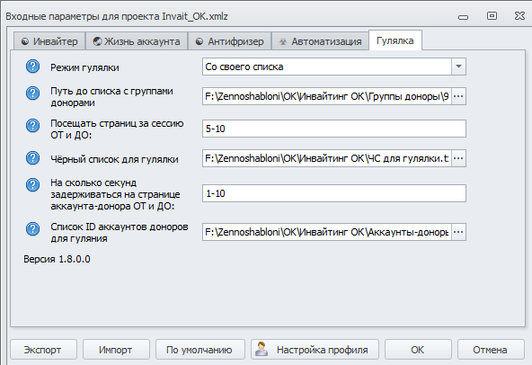Click help icon beside Чёрный список для гулялки
The width and height of the screenshot is (532, 365).
point(32,157)
